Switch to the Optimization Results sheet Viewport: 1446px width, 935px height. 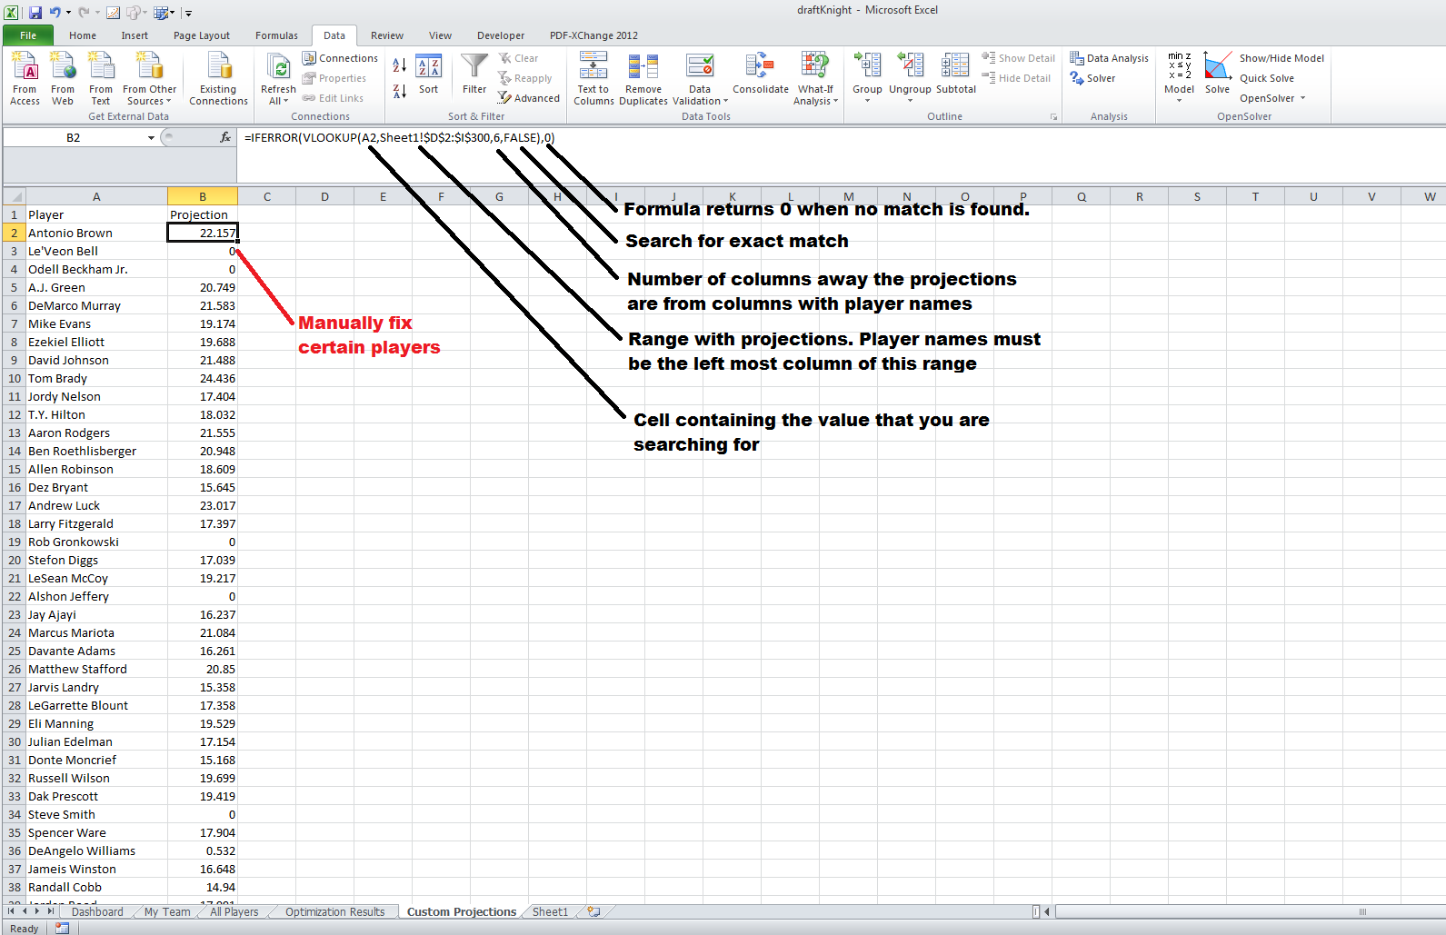(334, 911)
